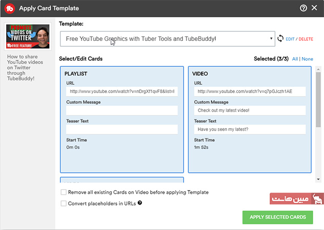Screen dimensions: 324x230
Task: Click the TubeBuddy logo icon
Action: pyautogui.click(x=9, y=8)
